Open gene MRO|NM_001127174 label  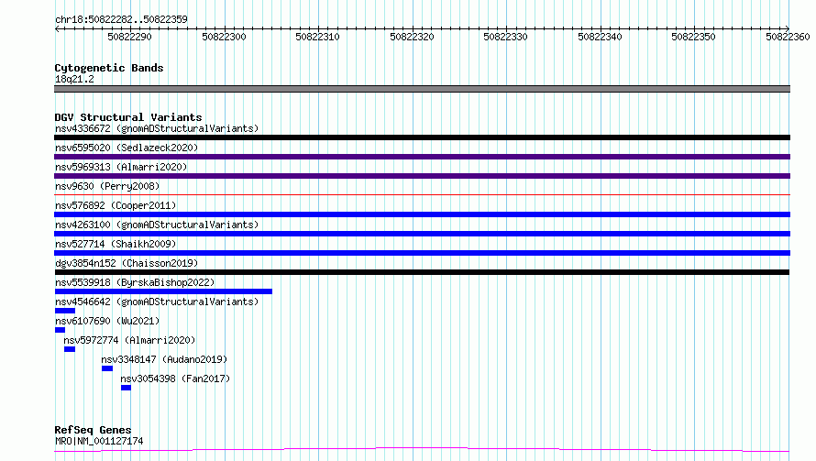[99, 441]
